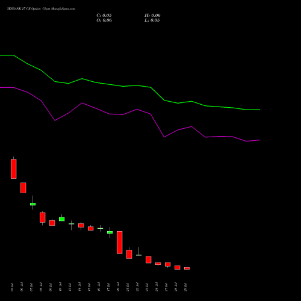Click the open value O: 0.06
301x301 pixels.
pos(104,20)
